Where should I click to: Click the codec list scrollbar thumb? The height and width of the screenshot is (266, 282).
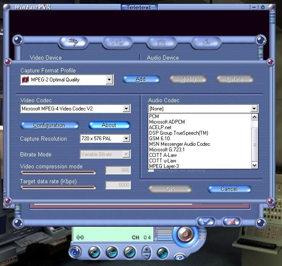click(x=254, y=145)
